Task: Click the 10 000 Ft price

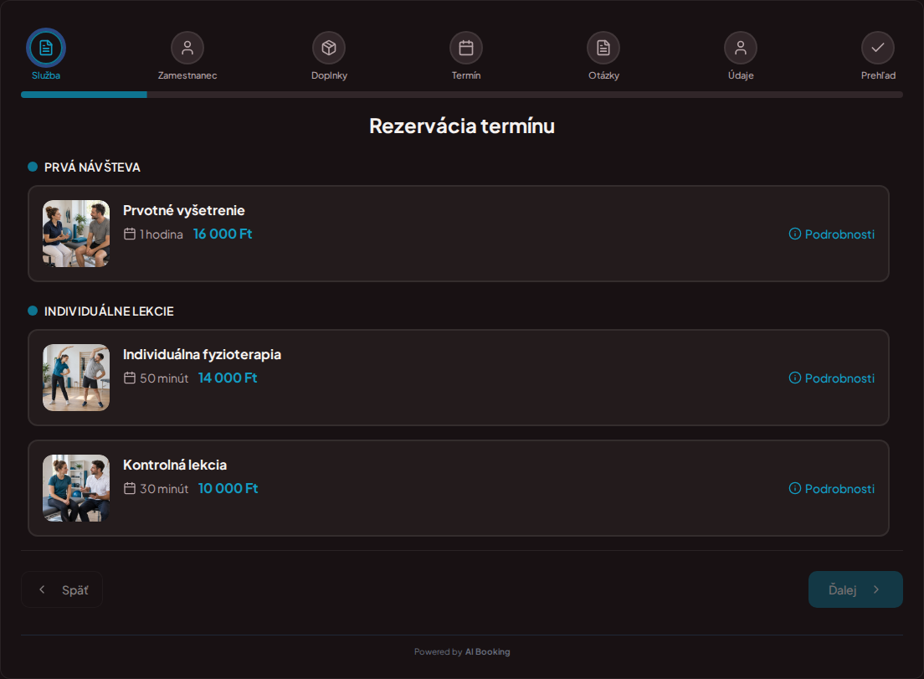Action: click(228, 489)
